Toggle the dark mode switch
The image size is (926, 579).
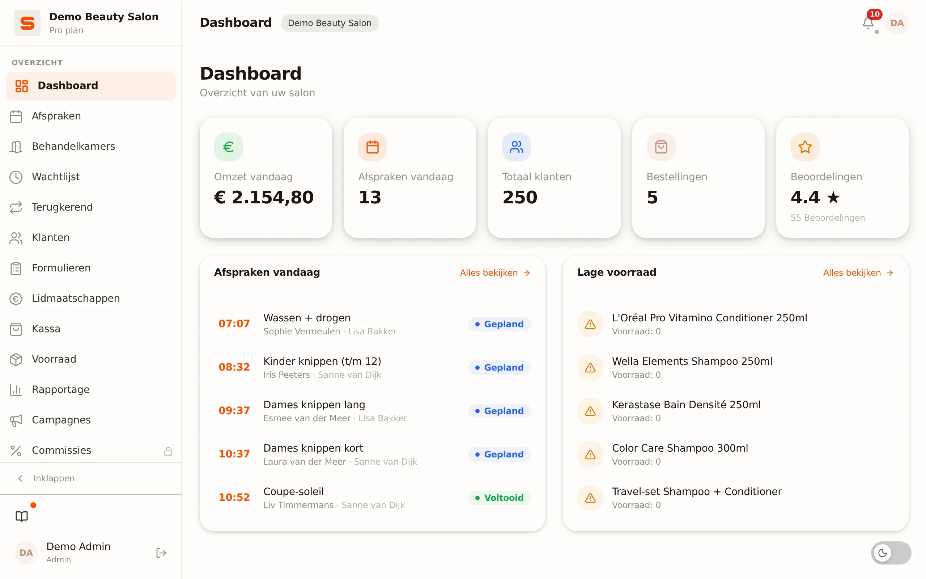tap(891, 553)
